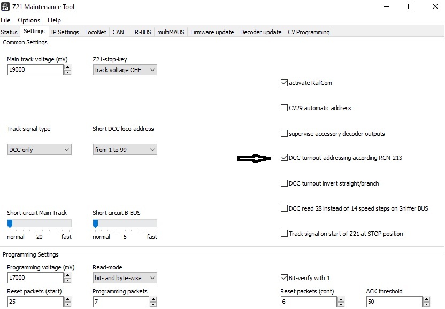
Task: Minimize the Z21 Maintenance Tool window
Action: [x=386, y=6]
